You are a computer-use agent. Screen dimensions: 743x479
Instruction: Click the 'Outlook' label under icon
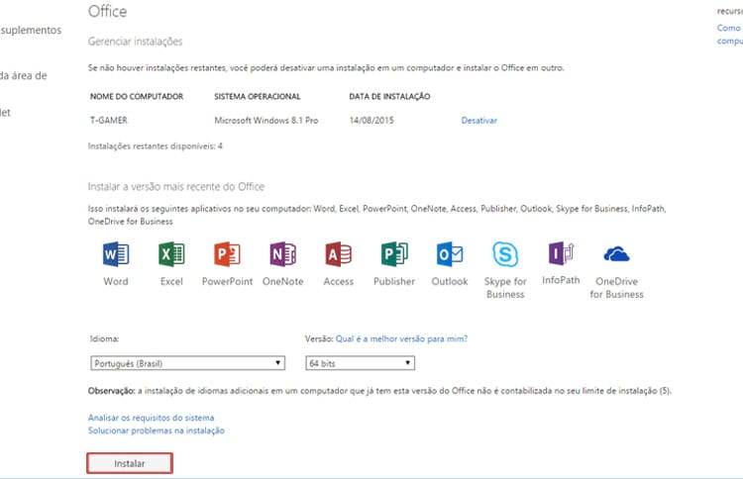point(450,281)
